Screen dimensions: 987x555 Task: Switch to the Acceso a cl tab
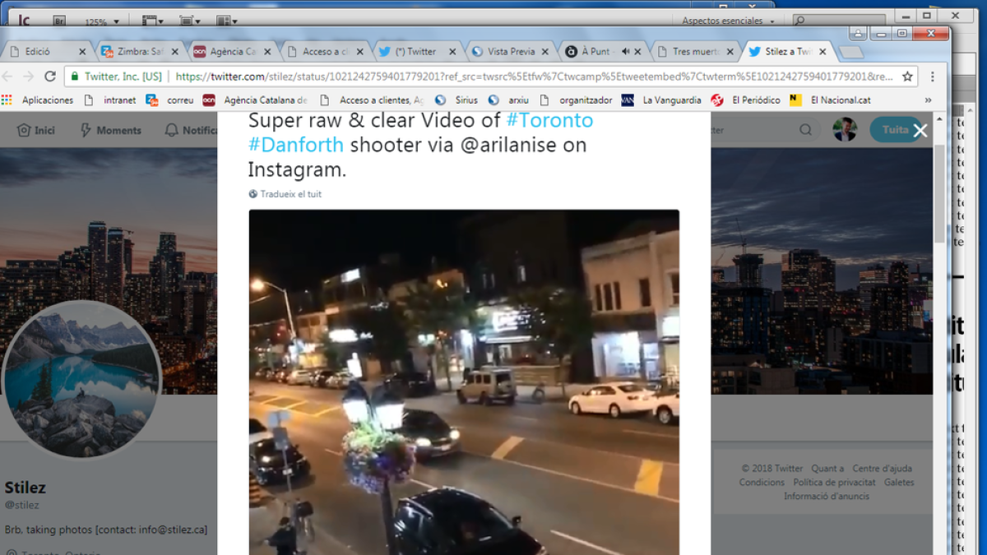326,51
